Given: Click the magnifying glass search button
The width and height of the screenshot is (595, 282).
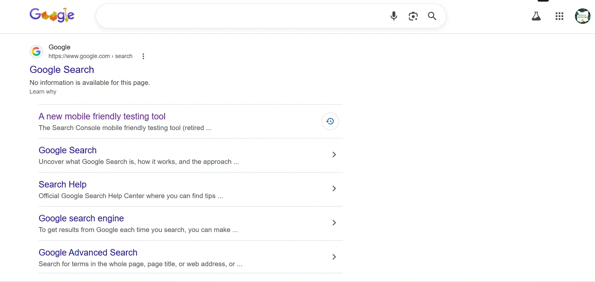Looking at the screenshot, I should click(x=432, y=16).
